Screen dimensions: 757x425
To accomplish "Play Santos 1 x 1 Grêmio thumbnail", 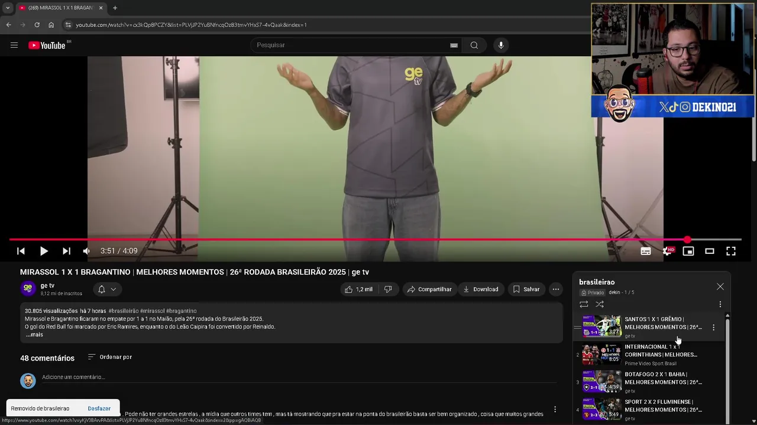I will click(602, 326).
